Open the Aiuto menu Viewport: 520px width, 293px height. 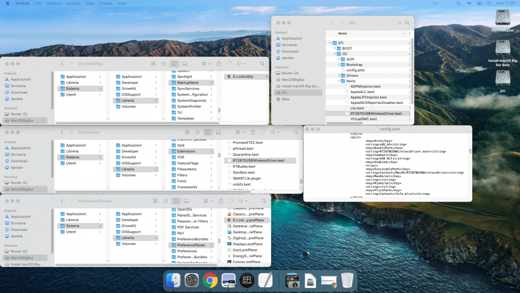click(122, 3)
